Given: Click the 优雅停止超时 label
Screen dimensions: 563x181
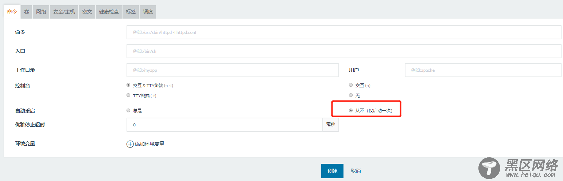Looking at the screenshot, I should tap(30, 125).
